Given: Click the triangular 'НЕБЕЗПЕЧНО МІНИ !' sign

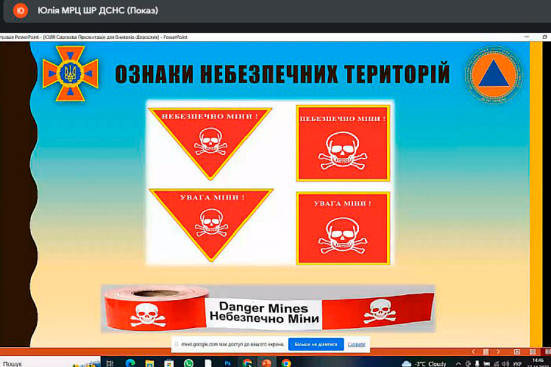Looking at the screenshot, I should (210, 143).
